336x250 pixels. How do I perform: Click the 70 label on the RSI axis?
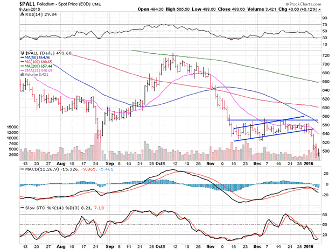[x=325, y=25]
